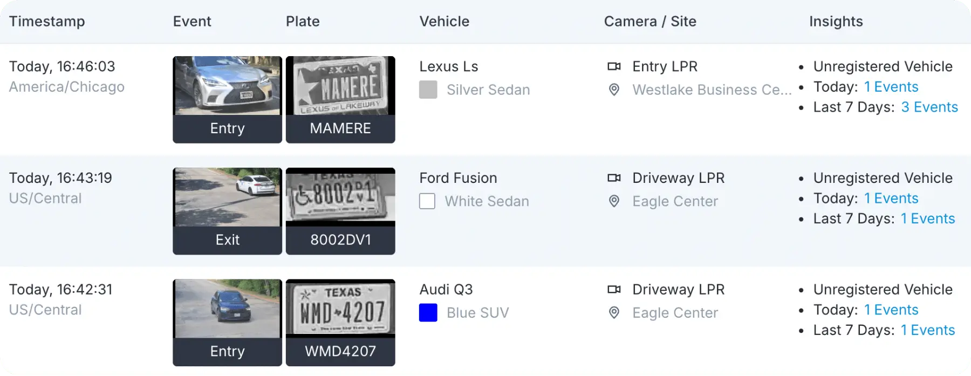The height and width of the screenshot is (376, 971).
Task: Open the WMD4207 plate image
Action: click(x=340, y=309)
